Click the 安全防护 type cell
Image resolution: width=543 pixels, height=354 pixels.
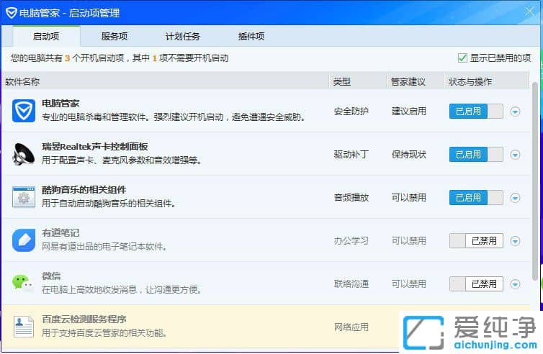tap(351, 112)
